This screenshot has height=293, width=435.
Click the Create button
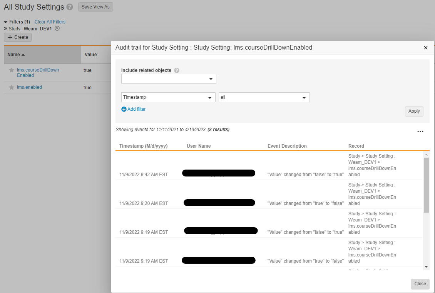(18, 37)
